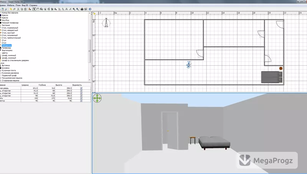Click the small icon at the plan rulers' corner
Viewport: 307px width, 174px height.
(x=94, y=13)
